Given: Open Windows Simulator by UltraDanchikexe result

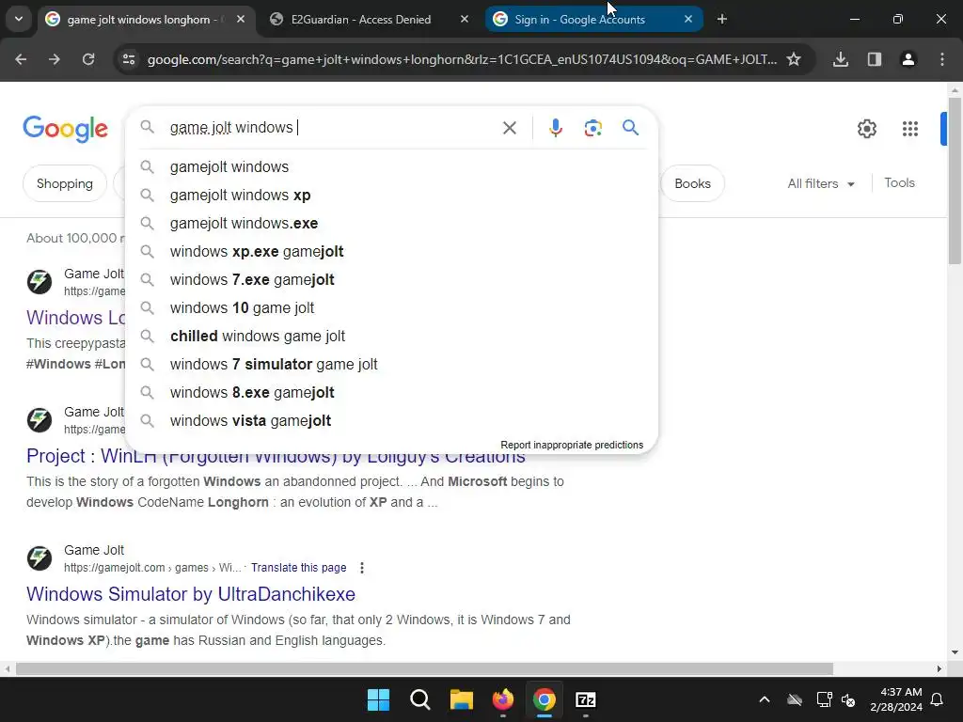Looking at the screenshot, I should coord(191,594).
